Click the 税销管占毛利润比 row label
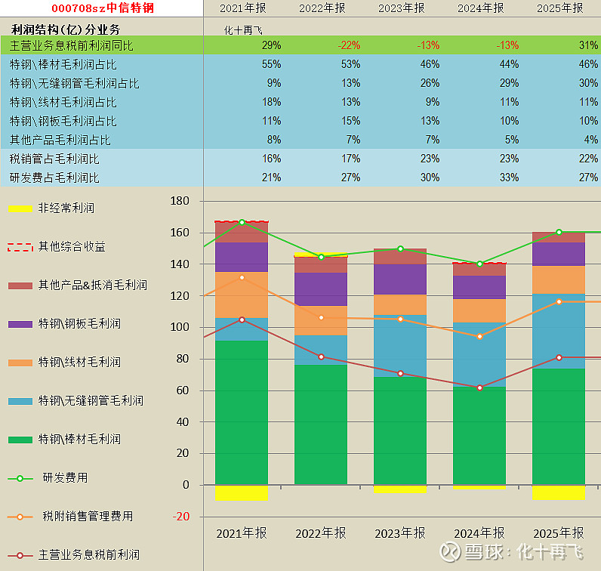601x571 pixels. pyautogui.click(x=54, y=159)
